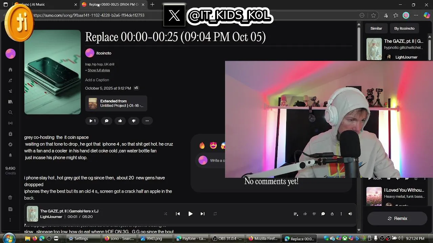Click the playing track's thumbnail in player
The width and height of the screenshot is (433, 243).
[x=32, y=214]
